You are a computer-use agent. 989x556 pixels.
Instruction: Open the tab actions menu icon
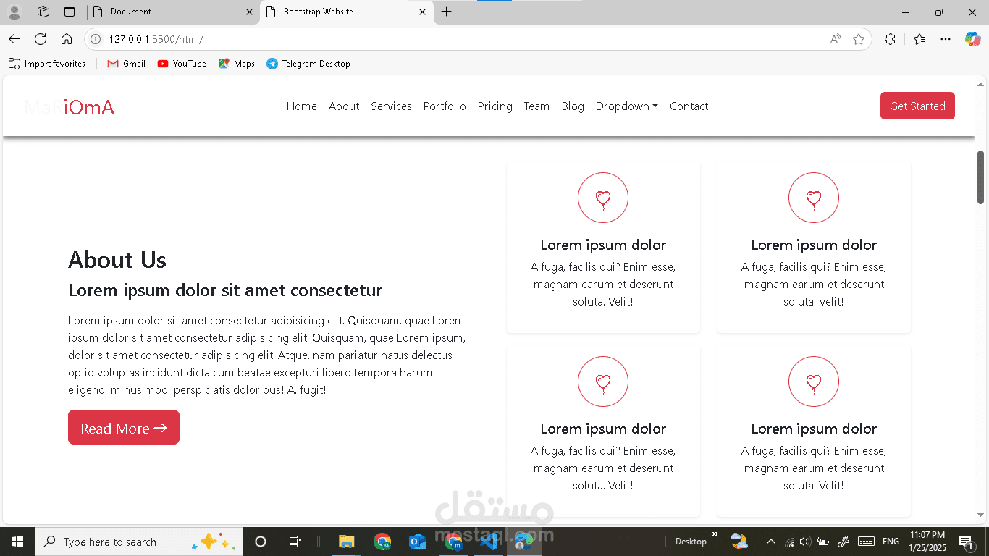tap(70, 12)
